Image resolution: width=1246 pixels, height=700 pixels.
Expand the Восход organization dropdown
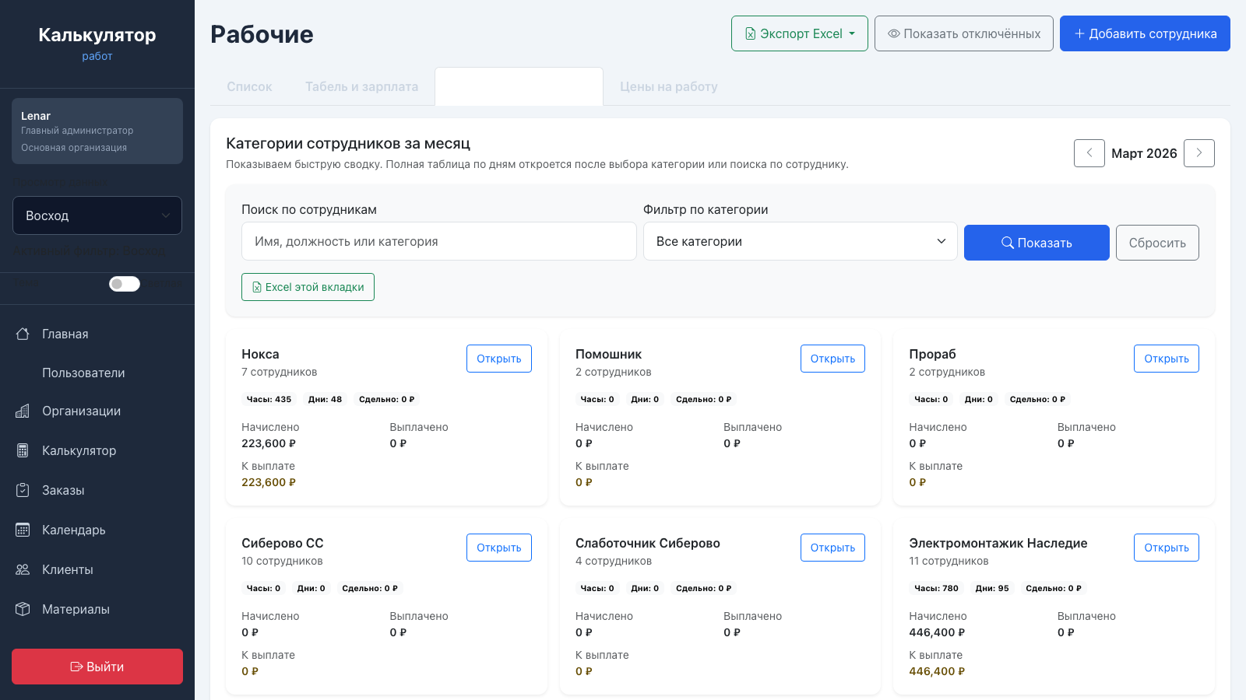[x=97, y=215]
